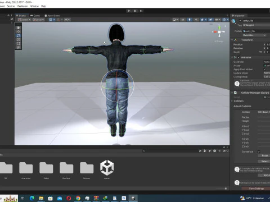Image resolution: width=270 pixels, height=202 pixels.
Task: Select the active Rotate tool
Action: 19,35
